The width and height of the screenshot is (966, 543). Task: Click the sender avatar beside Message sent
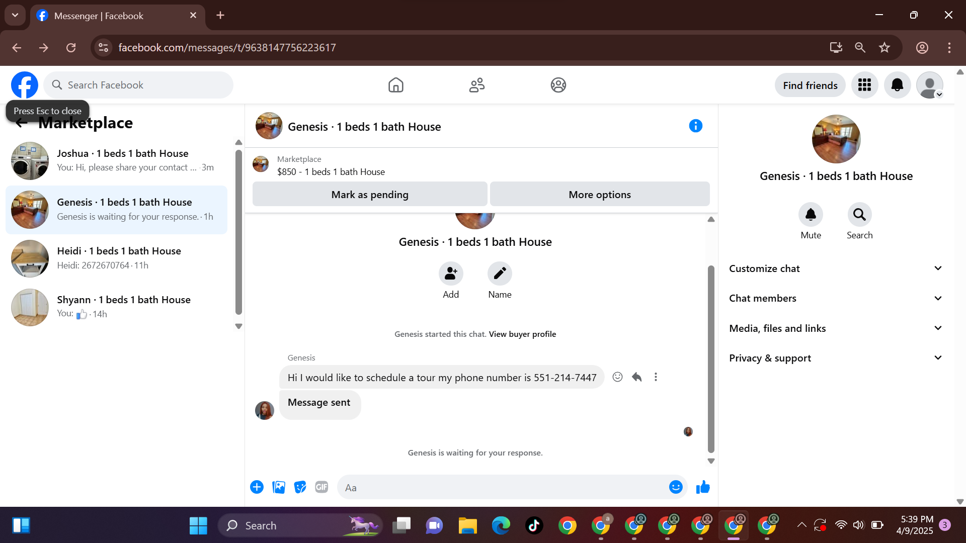point(265,410)
